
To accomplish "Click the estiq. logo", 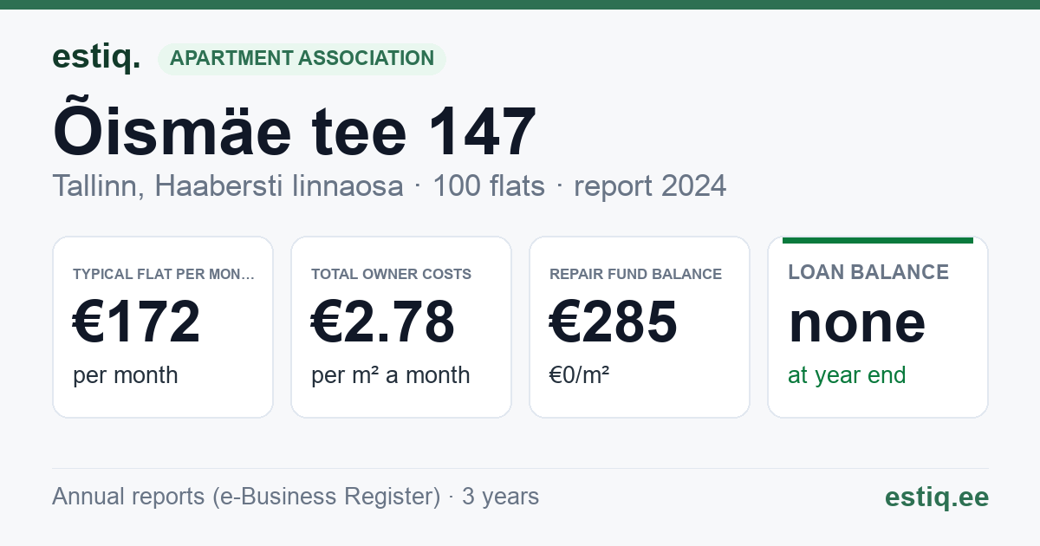I will [x=96, y=57].
